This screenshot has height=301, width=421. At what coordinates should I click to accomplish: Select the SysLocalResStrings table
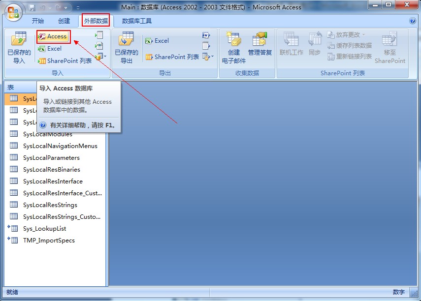55,205
